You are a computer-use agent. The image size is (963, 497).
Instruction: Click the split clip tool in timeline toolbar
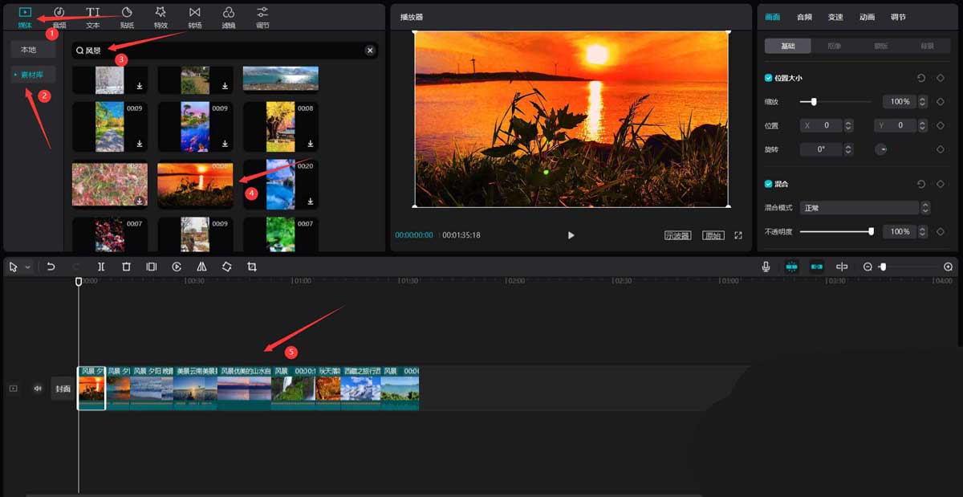point(101,267)
